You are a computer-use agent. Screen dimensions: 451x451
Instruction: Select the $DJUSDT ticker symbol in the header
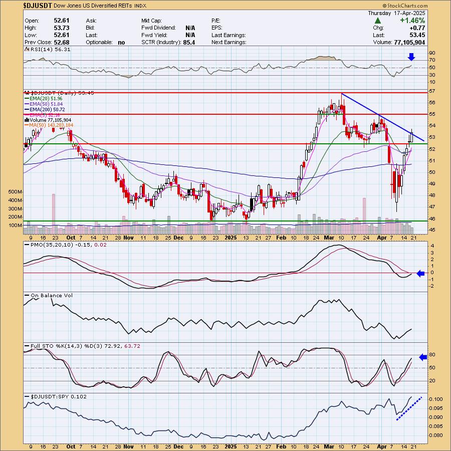[x=37, y=6]
